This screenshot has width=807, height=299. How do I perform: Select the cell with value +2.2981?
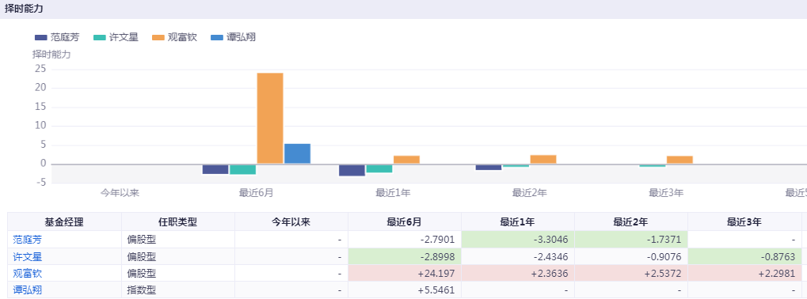744,274
